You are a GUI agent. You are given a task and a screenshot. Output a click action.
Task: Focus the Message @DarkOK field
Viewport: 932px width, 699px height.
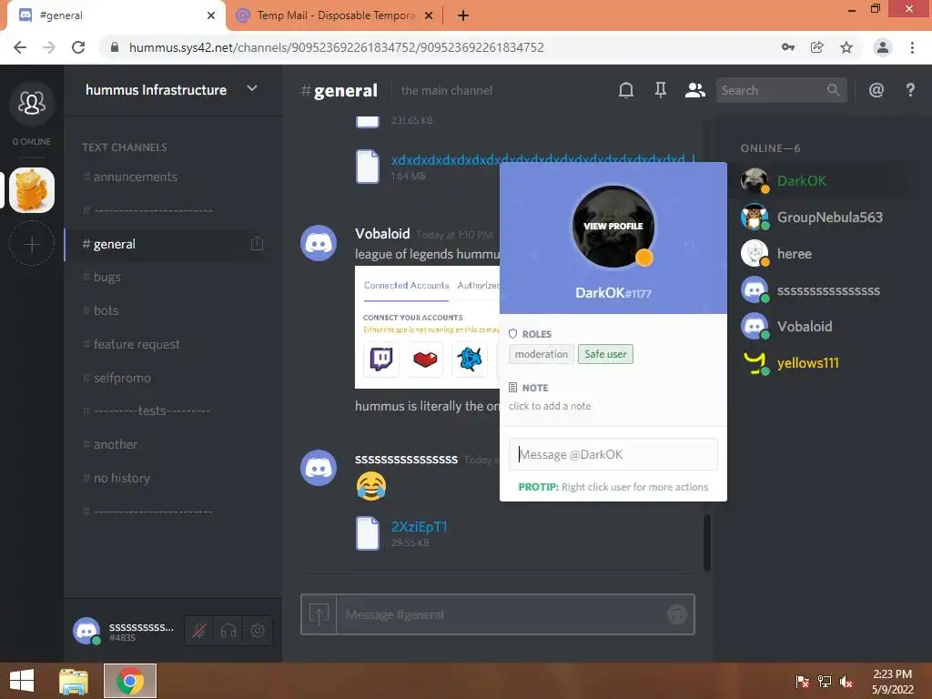coord(613,455)
